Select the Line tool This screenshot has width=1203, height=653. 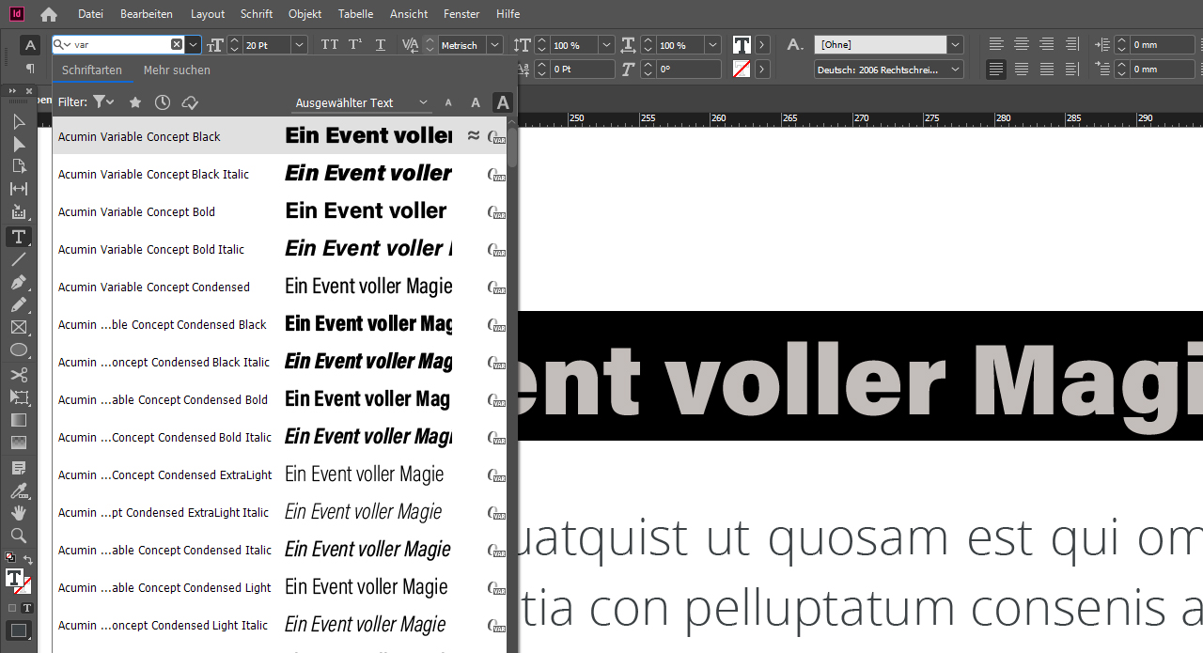click(18, 259)
